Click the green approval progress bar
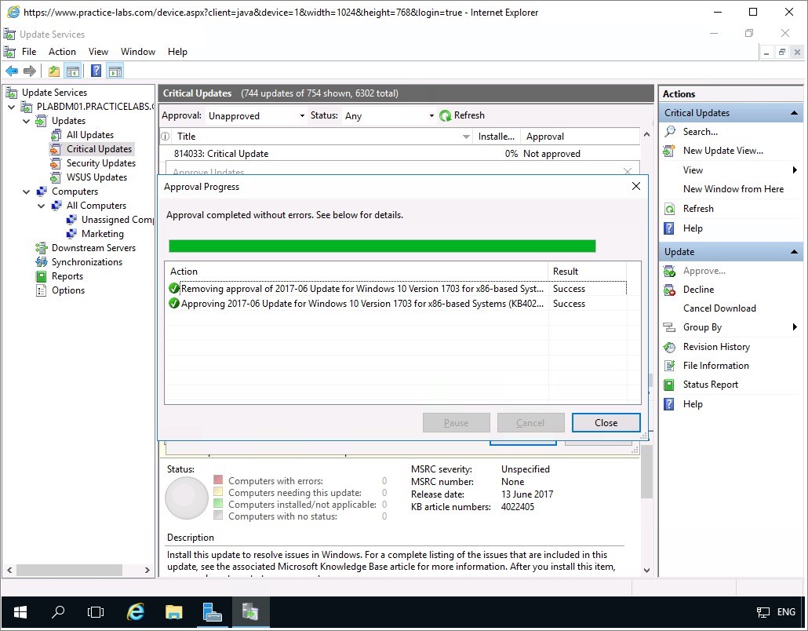This screenshot has height=631, width=808. 382,246
